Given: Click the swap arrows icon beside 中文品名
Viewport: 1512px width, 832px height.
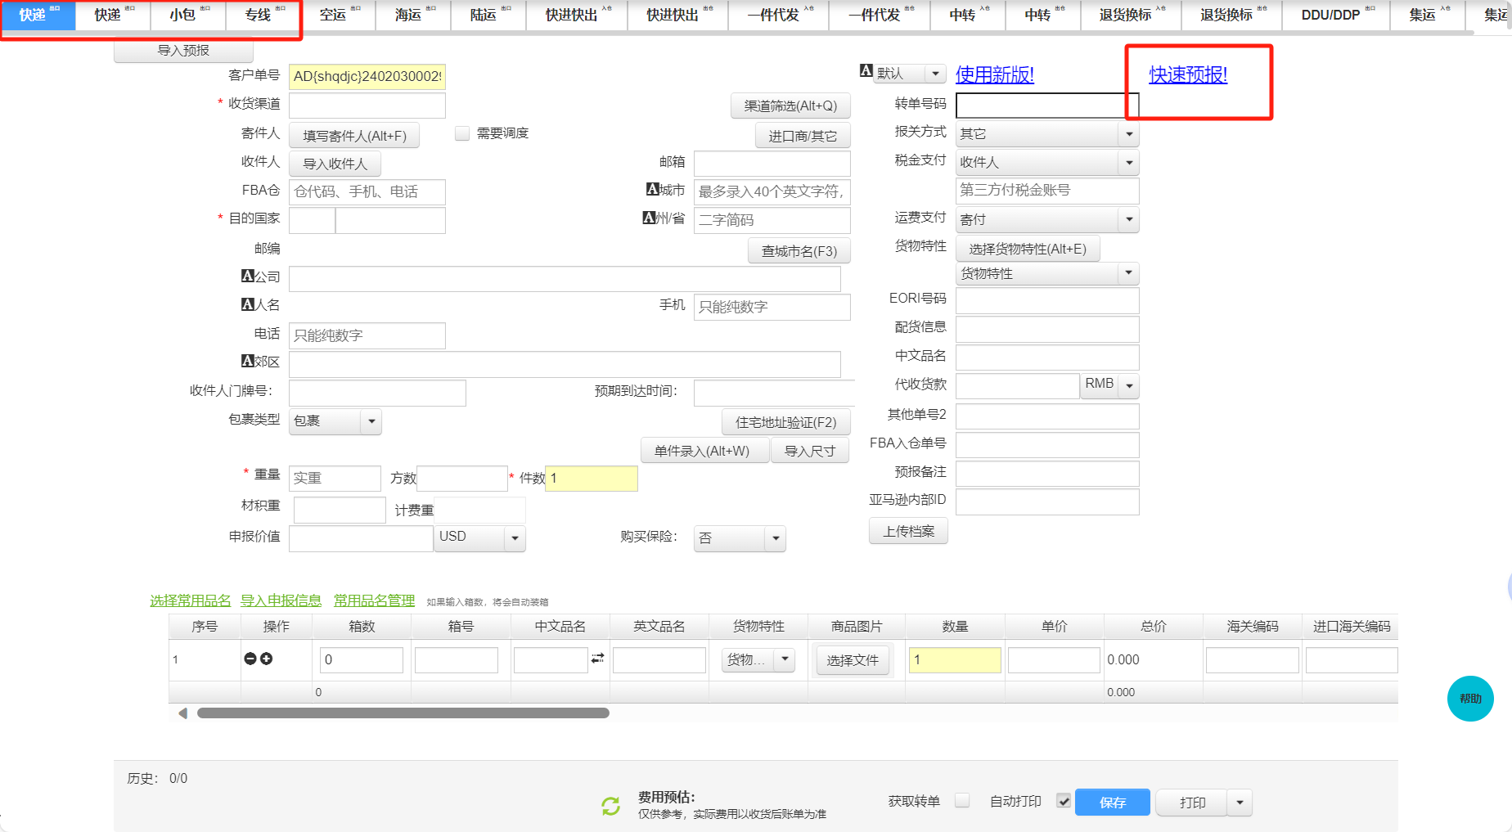Looking at the screenshot, I should pos(598,659).
